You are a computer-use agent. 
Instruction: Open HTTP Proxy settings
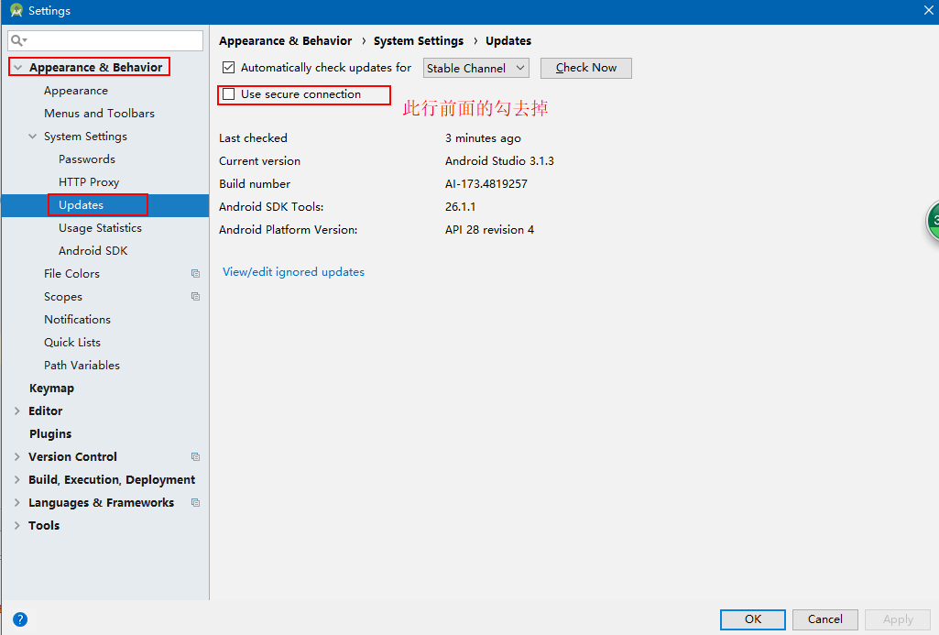(89, 182)
